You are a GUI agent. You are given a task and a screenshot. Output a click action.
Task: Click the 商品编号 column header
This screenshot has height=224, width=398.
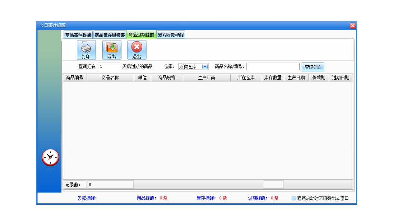[75, 77]
